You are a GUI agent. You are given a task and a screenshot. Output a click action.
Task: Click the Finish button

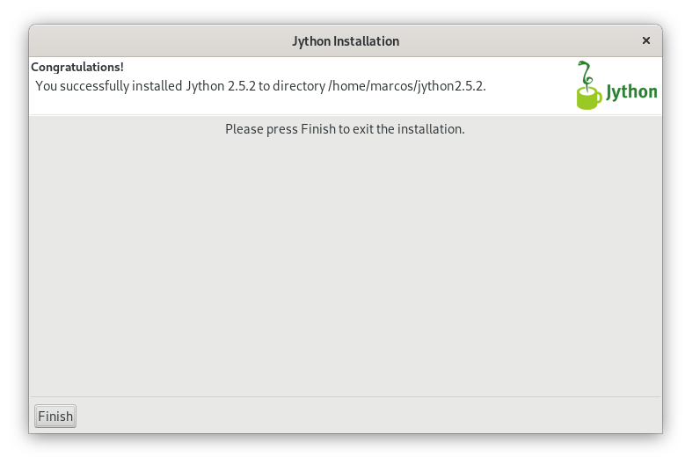point(55,416)
